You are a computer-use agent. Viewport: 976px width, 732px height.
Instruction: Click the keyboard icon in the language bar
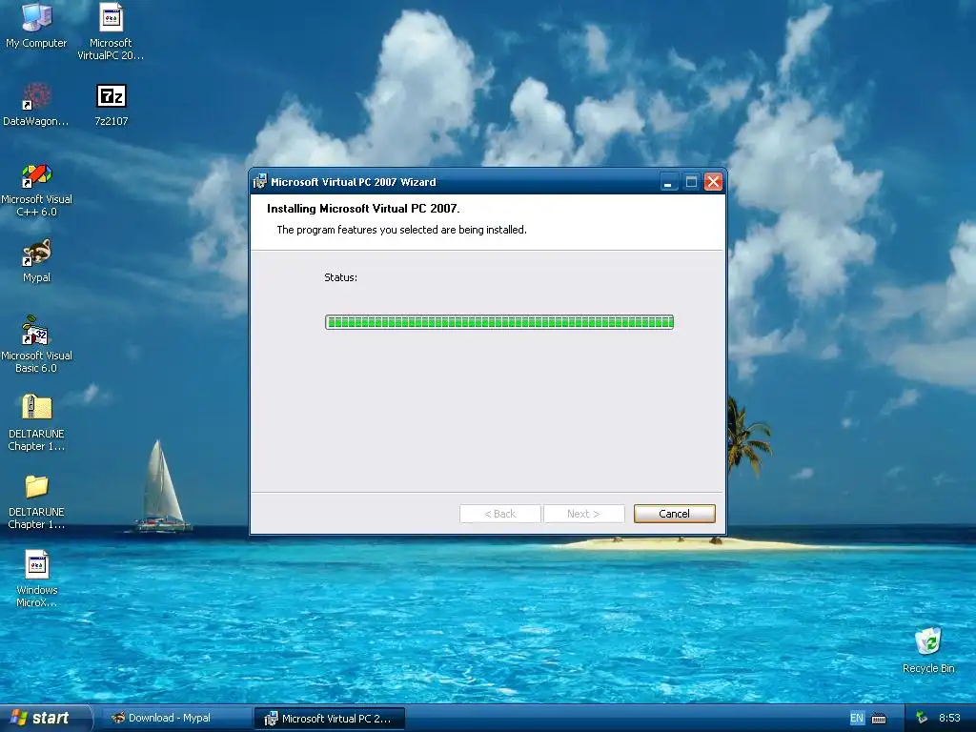pyautogui.click(x=879, y=719)
